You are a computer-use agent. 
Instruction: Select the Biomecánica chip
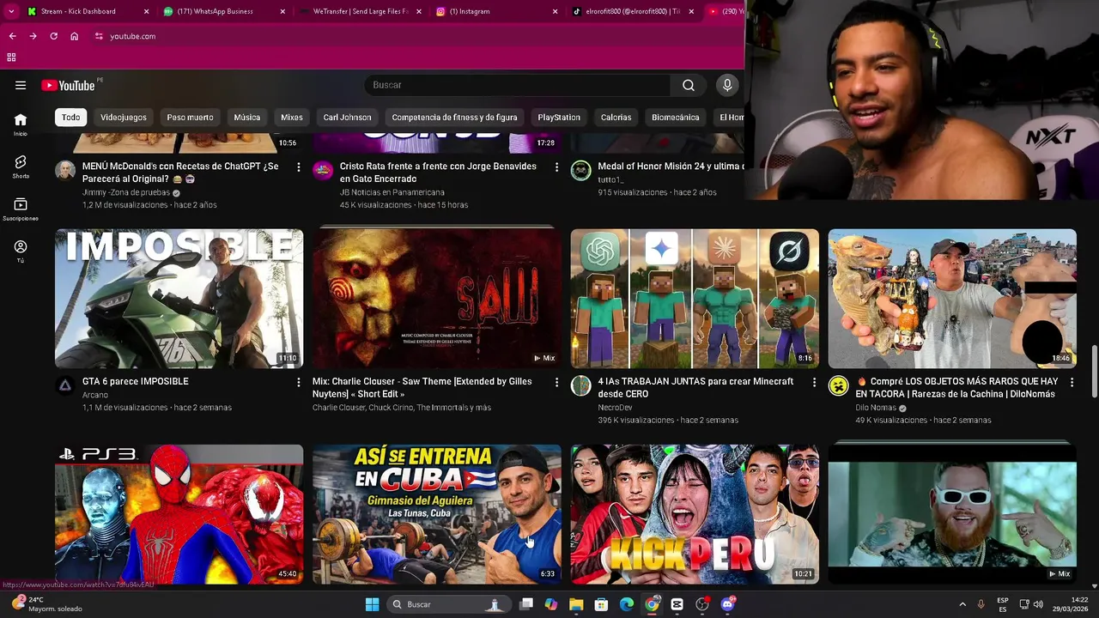tap(676, 118)
